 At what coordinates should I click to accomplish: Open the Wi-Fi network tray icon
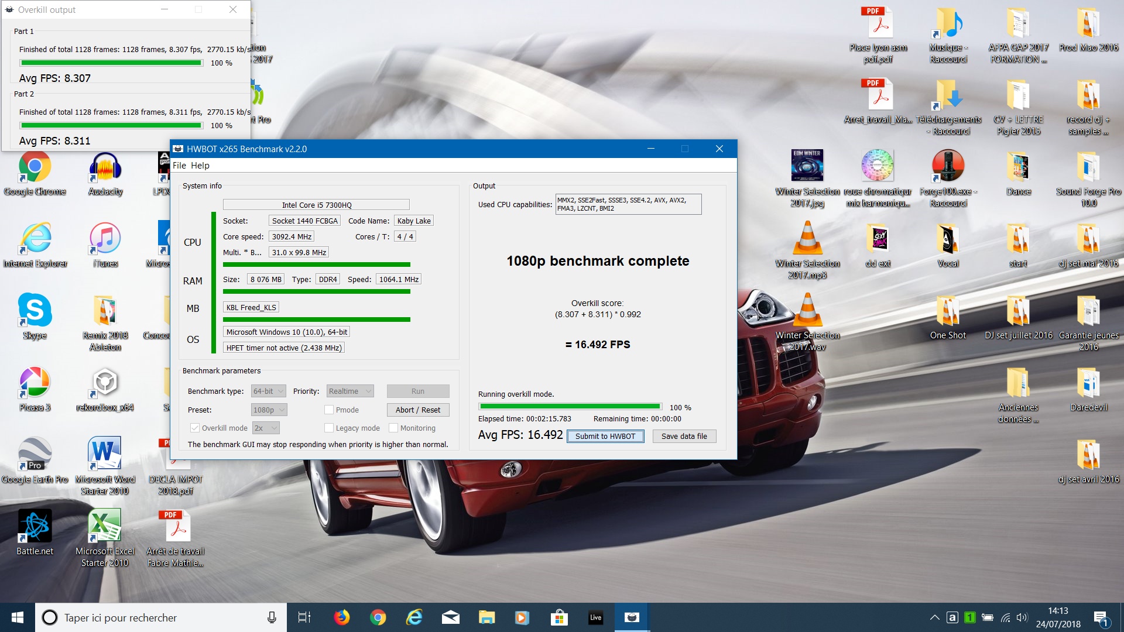(x=1005, y=617)
